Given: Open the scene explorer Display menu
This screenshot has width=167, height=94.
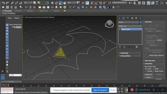Looking at the screenshot, I should pos(17,18).
